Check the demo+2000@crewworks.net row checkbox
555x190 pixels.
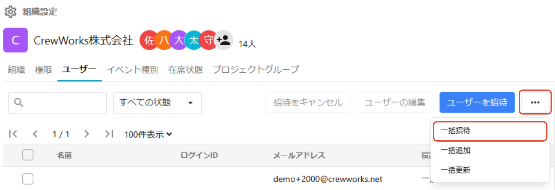click(28, 179)
